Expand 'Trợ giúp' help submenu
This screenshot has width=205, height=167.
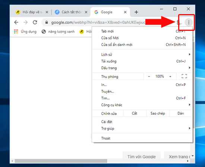tap(142, 129)
